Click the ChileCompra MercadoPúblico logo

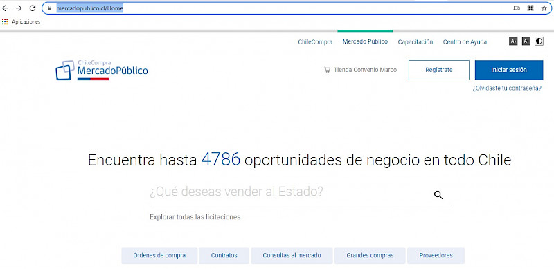tap(102, 71)
